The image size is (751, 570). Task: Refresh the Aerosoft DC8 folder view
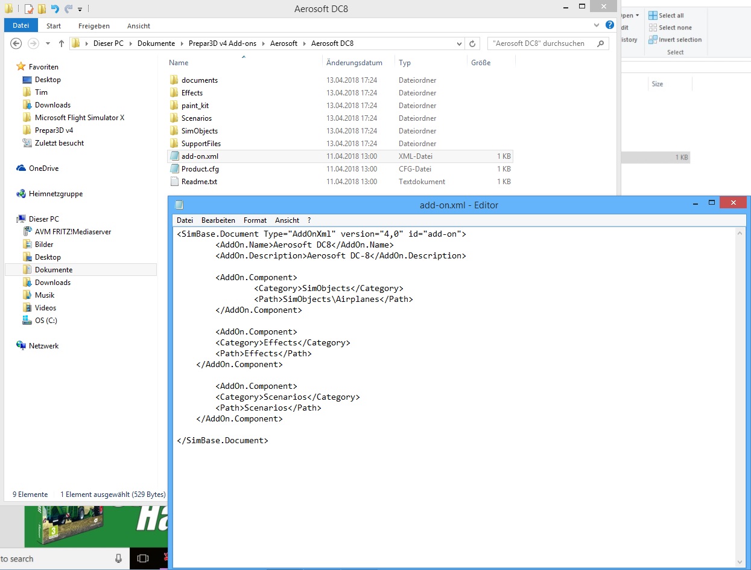(473, 43)
